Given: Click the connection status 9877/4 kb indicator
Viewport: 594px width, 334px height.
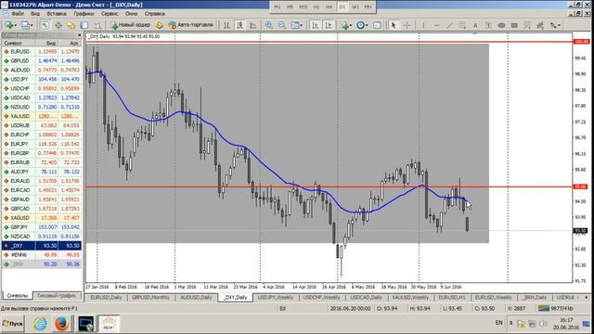Looking at the screenshot, I should coord(556,309).
